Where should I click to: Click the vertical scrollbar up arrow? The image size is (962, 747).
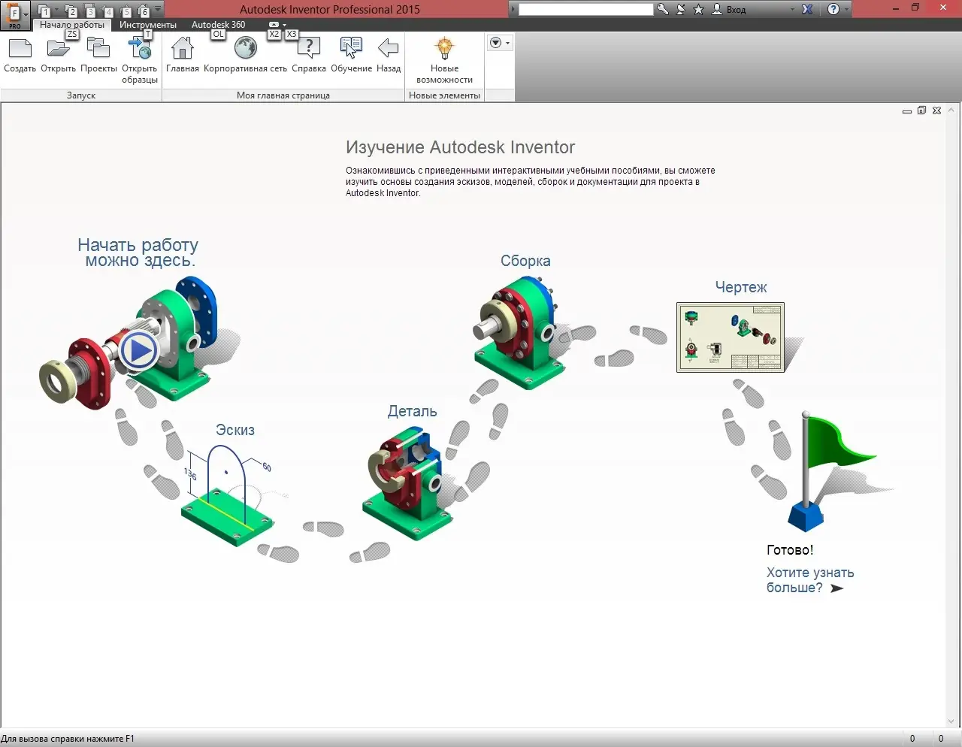tap(952, 109)
